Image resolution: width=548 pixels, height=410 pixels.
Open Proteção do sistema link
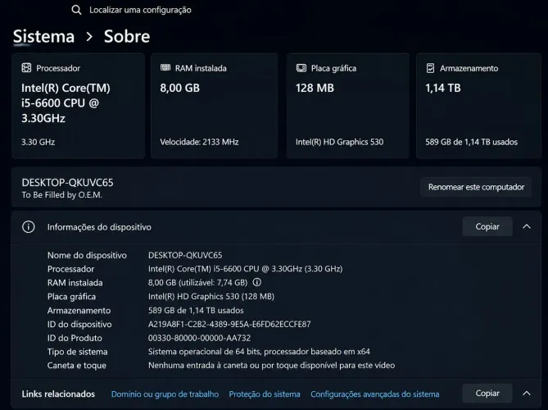click(x=265, y=394)
